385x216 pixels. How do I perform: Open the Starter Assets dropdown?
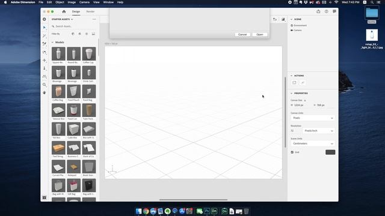pyautogui.click(x=63, y=19)
